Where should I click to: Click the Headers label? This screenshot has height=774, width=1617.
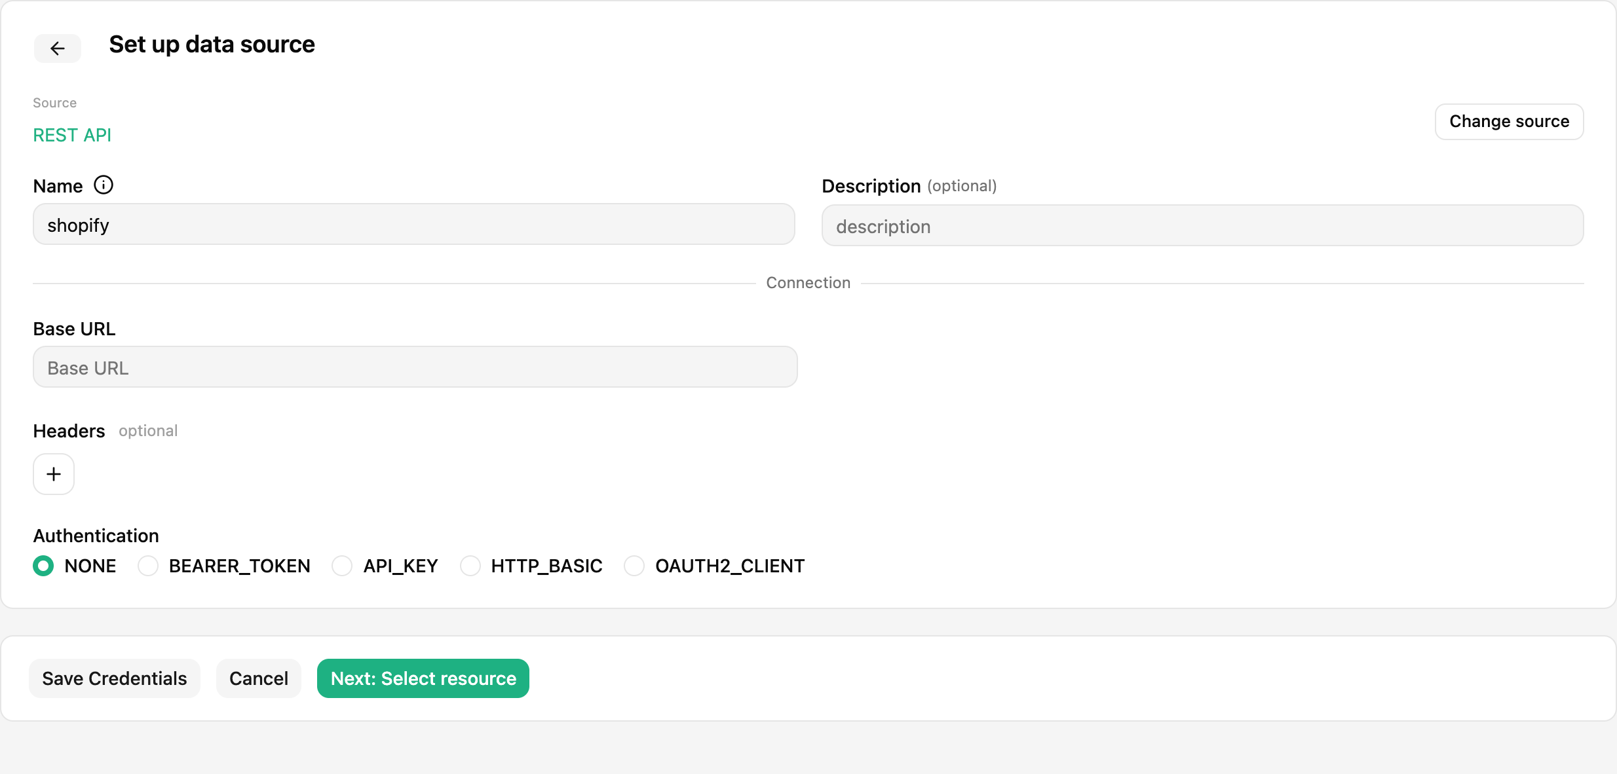69,431
